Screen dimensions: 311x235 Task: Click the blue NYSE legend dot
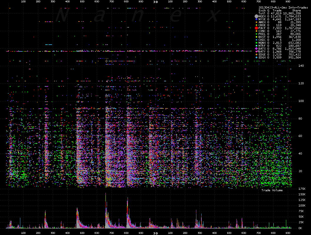point(256,19)
